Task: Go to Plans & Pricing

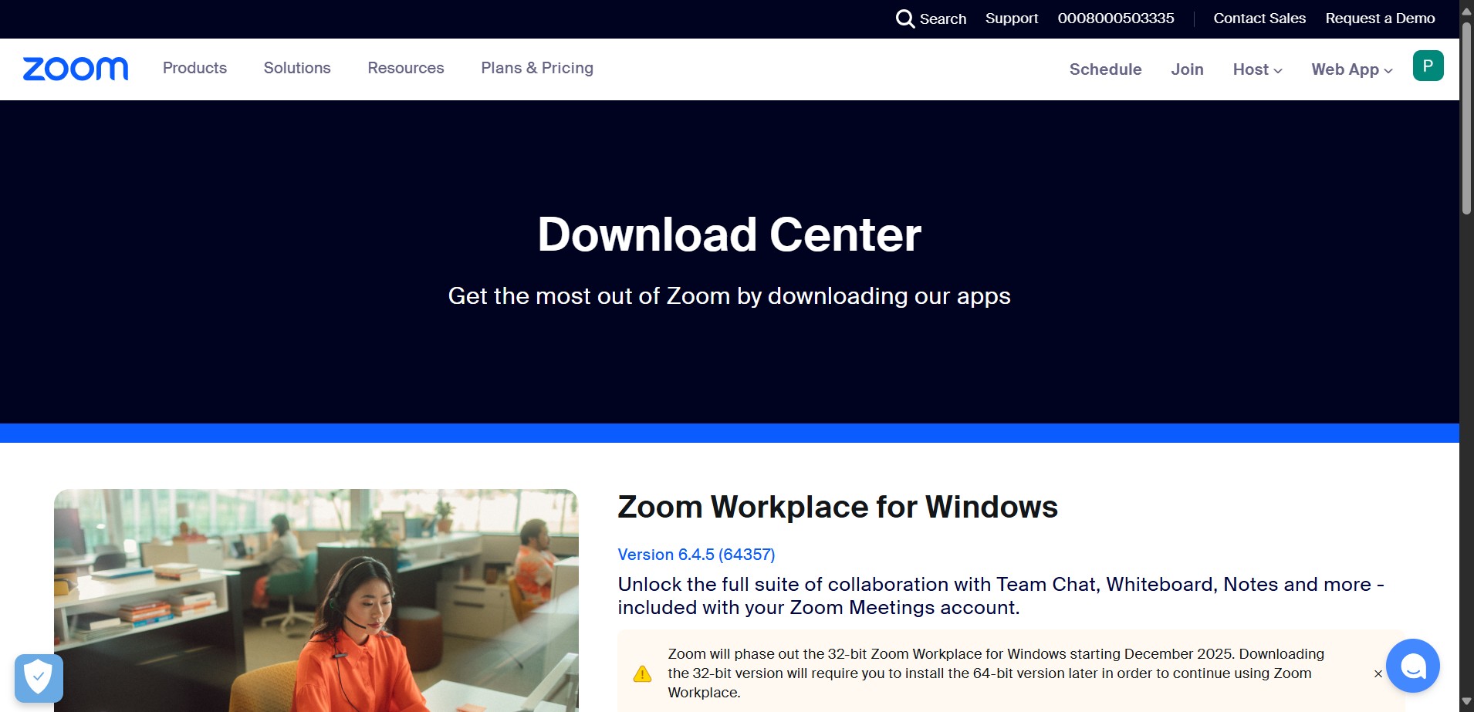Action: click(x=537, y=68)
